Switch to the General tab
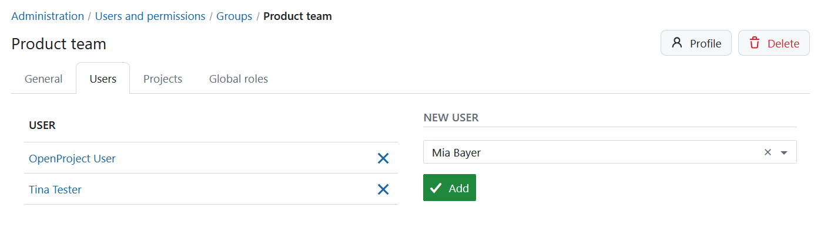 click(x=43, y=79)
